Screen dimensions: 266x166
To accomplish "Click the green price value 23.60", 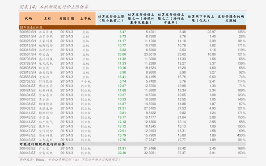I will tap(122, 54).
